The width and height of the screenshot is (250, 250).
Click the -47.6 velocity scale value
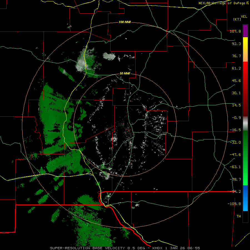pyautogui.click(x=235, y=155)
